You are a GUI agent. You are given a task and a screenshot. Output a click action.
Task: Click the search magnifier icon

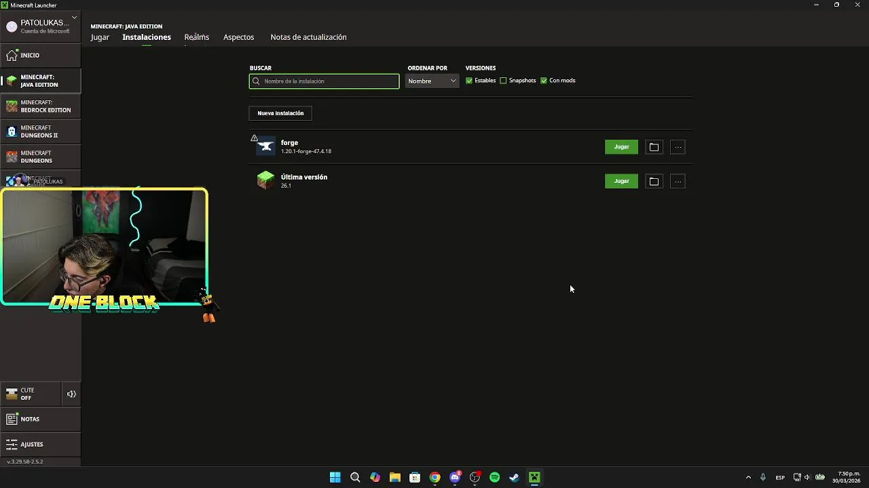[256, 81]
